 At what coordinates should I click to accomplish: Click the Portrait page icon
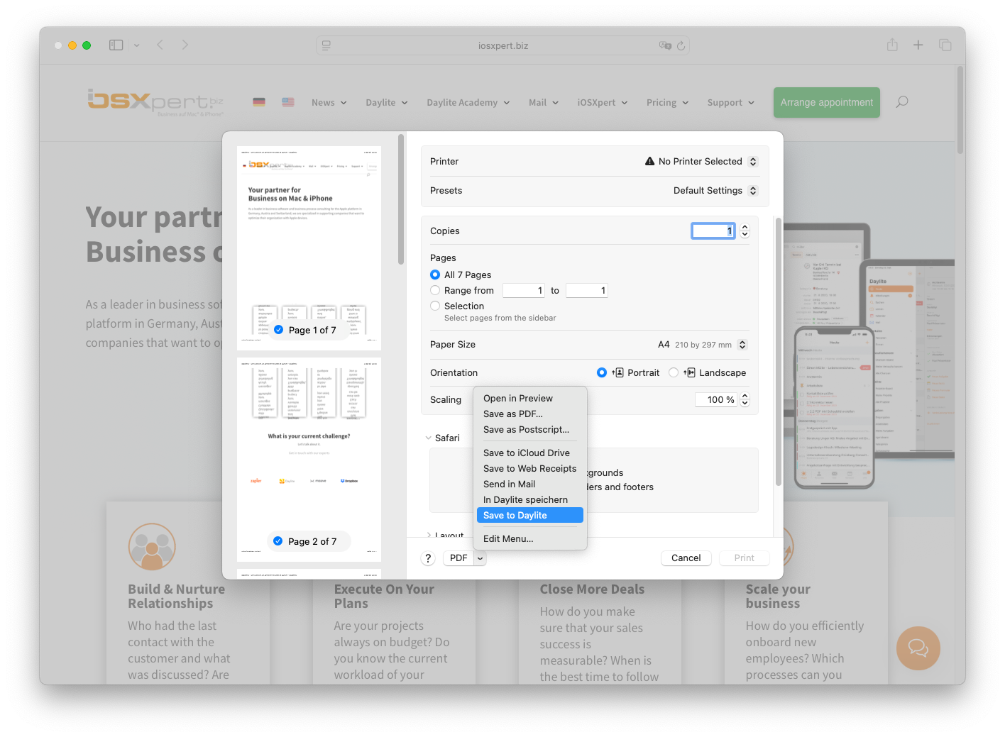coord(618,372)
